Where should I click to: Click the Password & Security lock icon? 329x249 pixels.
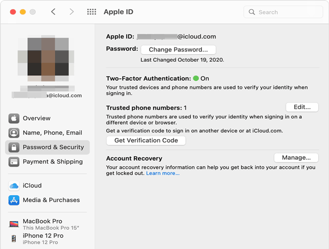[14, 147]
